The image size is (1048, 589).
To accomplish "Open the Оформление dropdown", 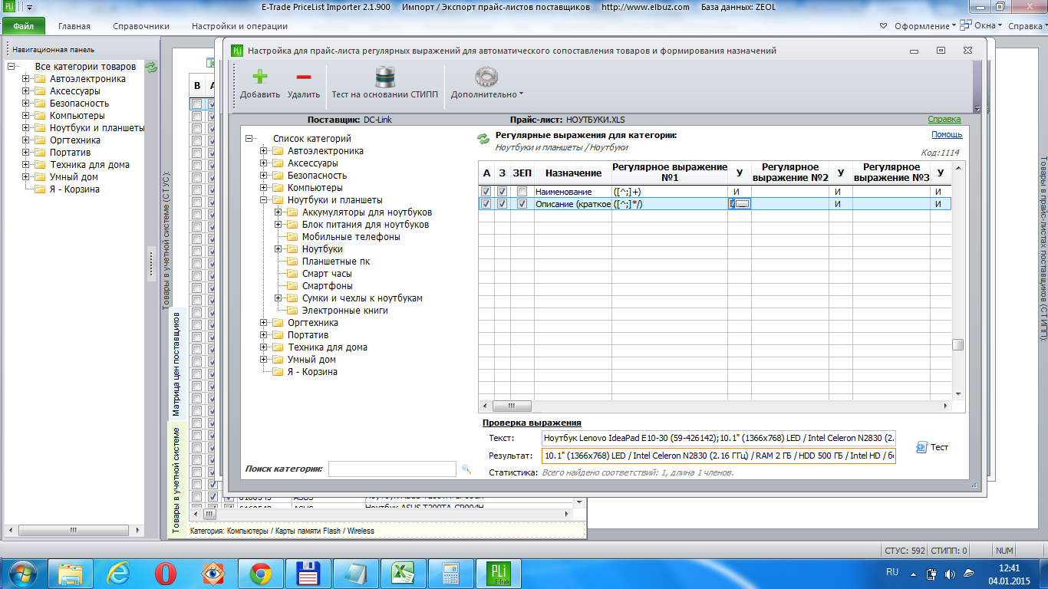I will pos(925,26).
